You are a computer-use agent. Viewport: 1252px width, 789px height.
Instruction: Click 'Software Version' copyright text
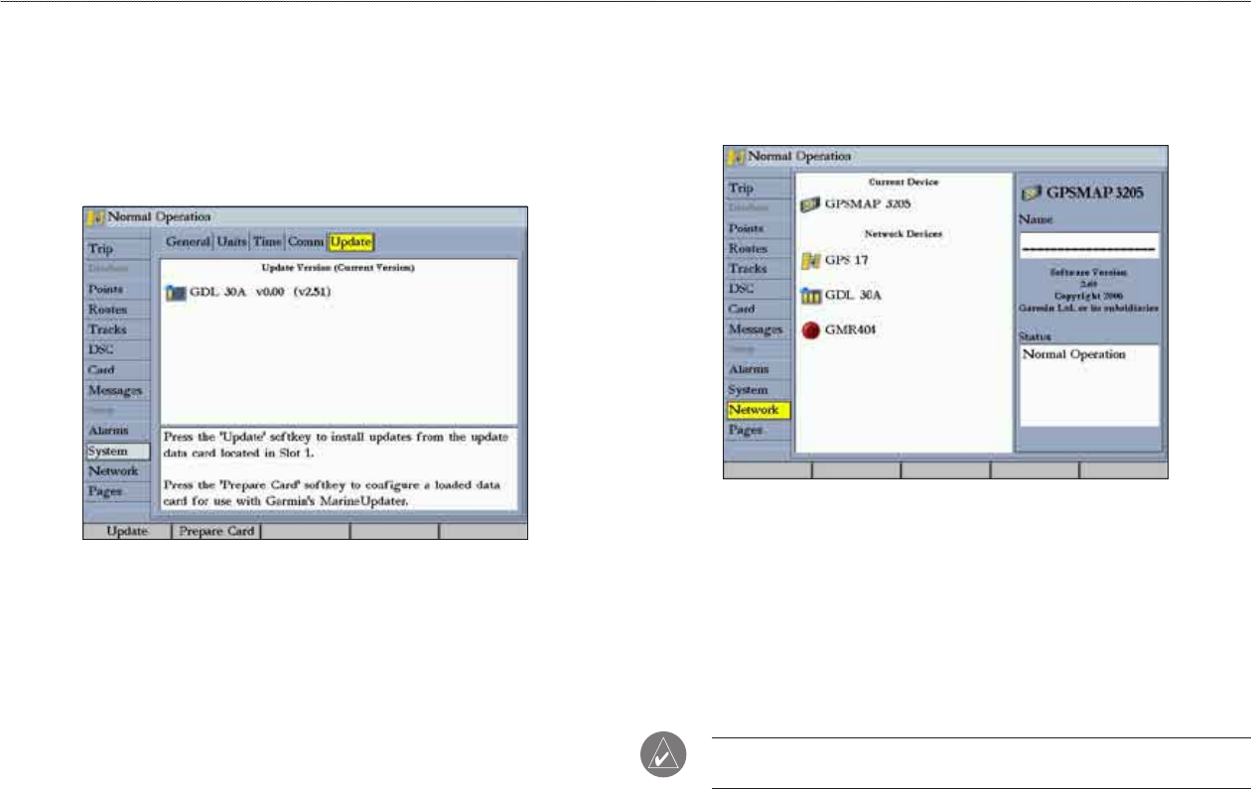click(x=1089, y=289)
